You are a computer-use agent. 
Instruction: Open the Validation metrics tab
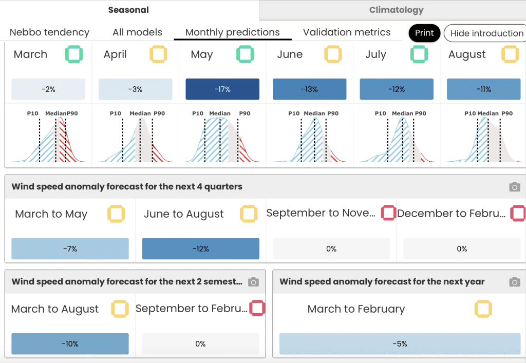[x=347, y=32]
